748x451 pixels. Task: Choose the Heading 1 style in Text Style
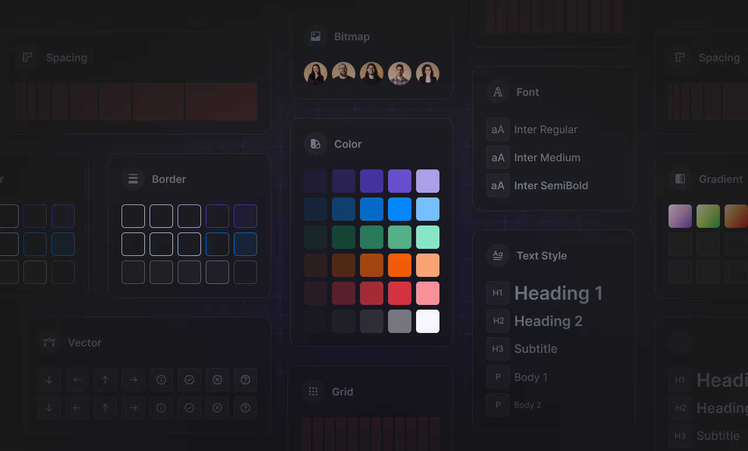tap(558, 293)
